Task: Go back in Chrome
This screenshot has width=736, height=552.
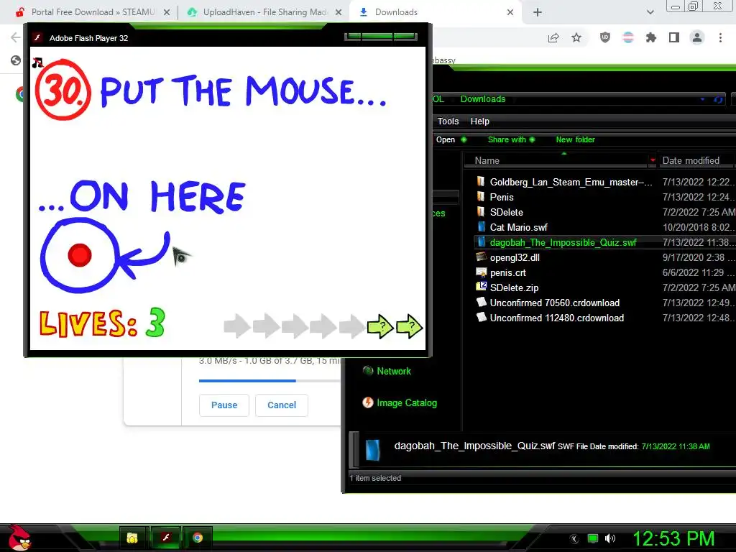Action: [x=16, y=37]
